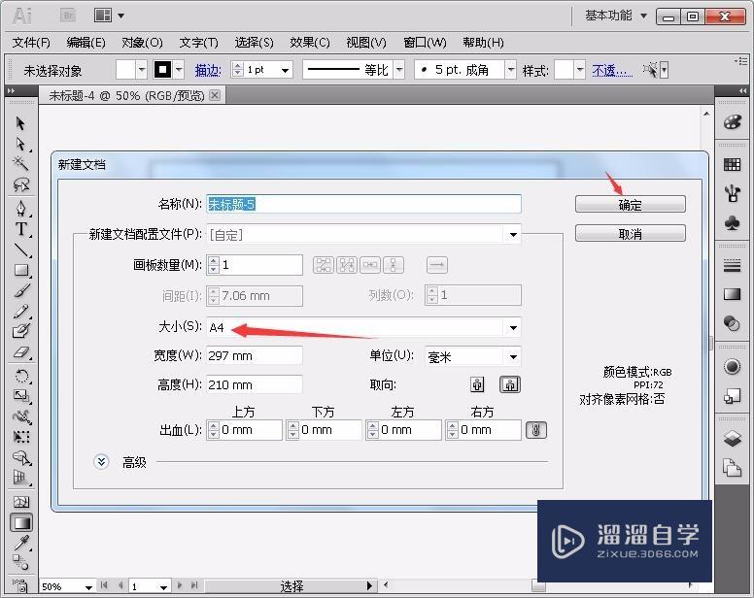754x598 pixels.
Task: Click the 描边 stroke link
Action: click(208, 71)
